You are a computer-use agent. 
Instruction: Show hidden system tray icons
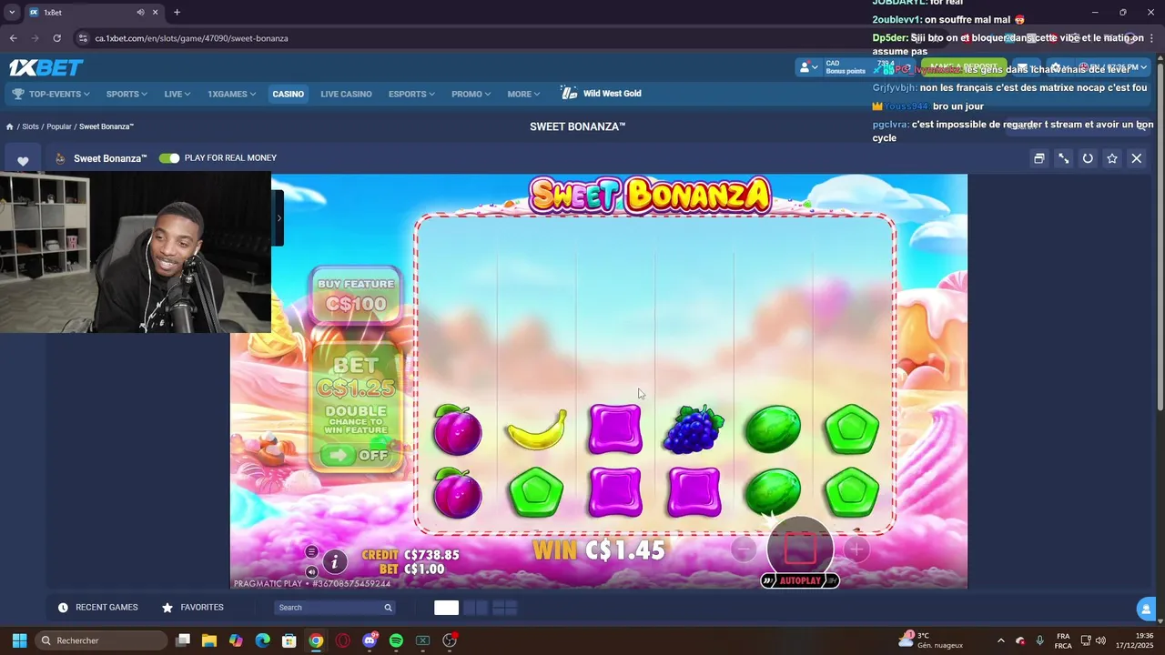pos(1001,640)
